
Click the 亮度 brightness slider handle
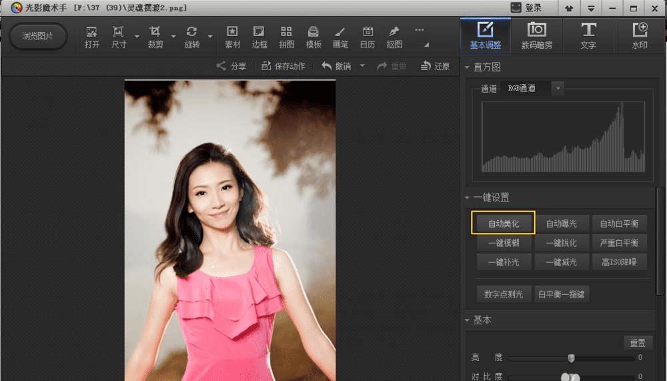point(571,358)
